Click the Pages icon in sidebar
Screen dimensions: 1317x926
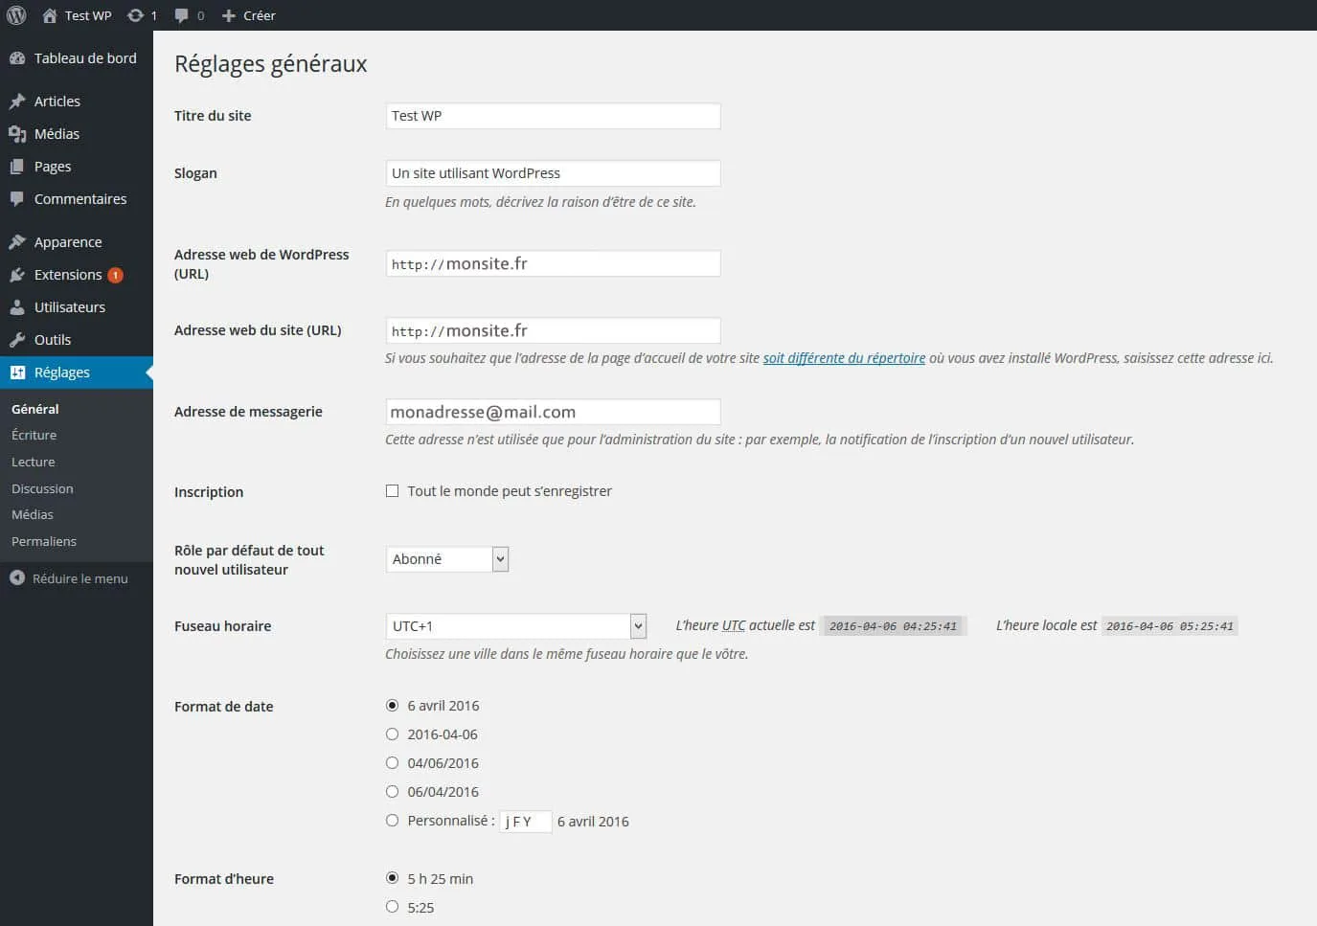pos(17,167)
